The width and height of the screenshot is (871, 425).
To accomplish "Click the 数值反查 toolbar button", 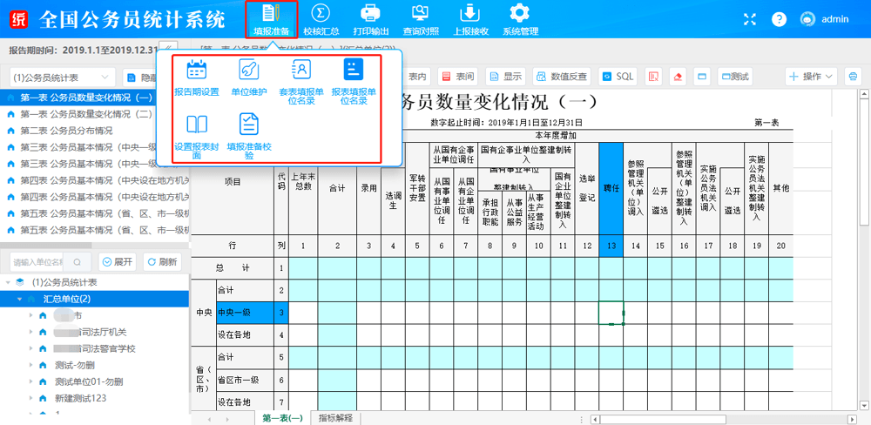I will 562,77.
